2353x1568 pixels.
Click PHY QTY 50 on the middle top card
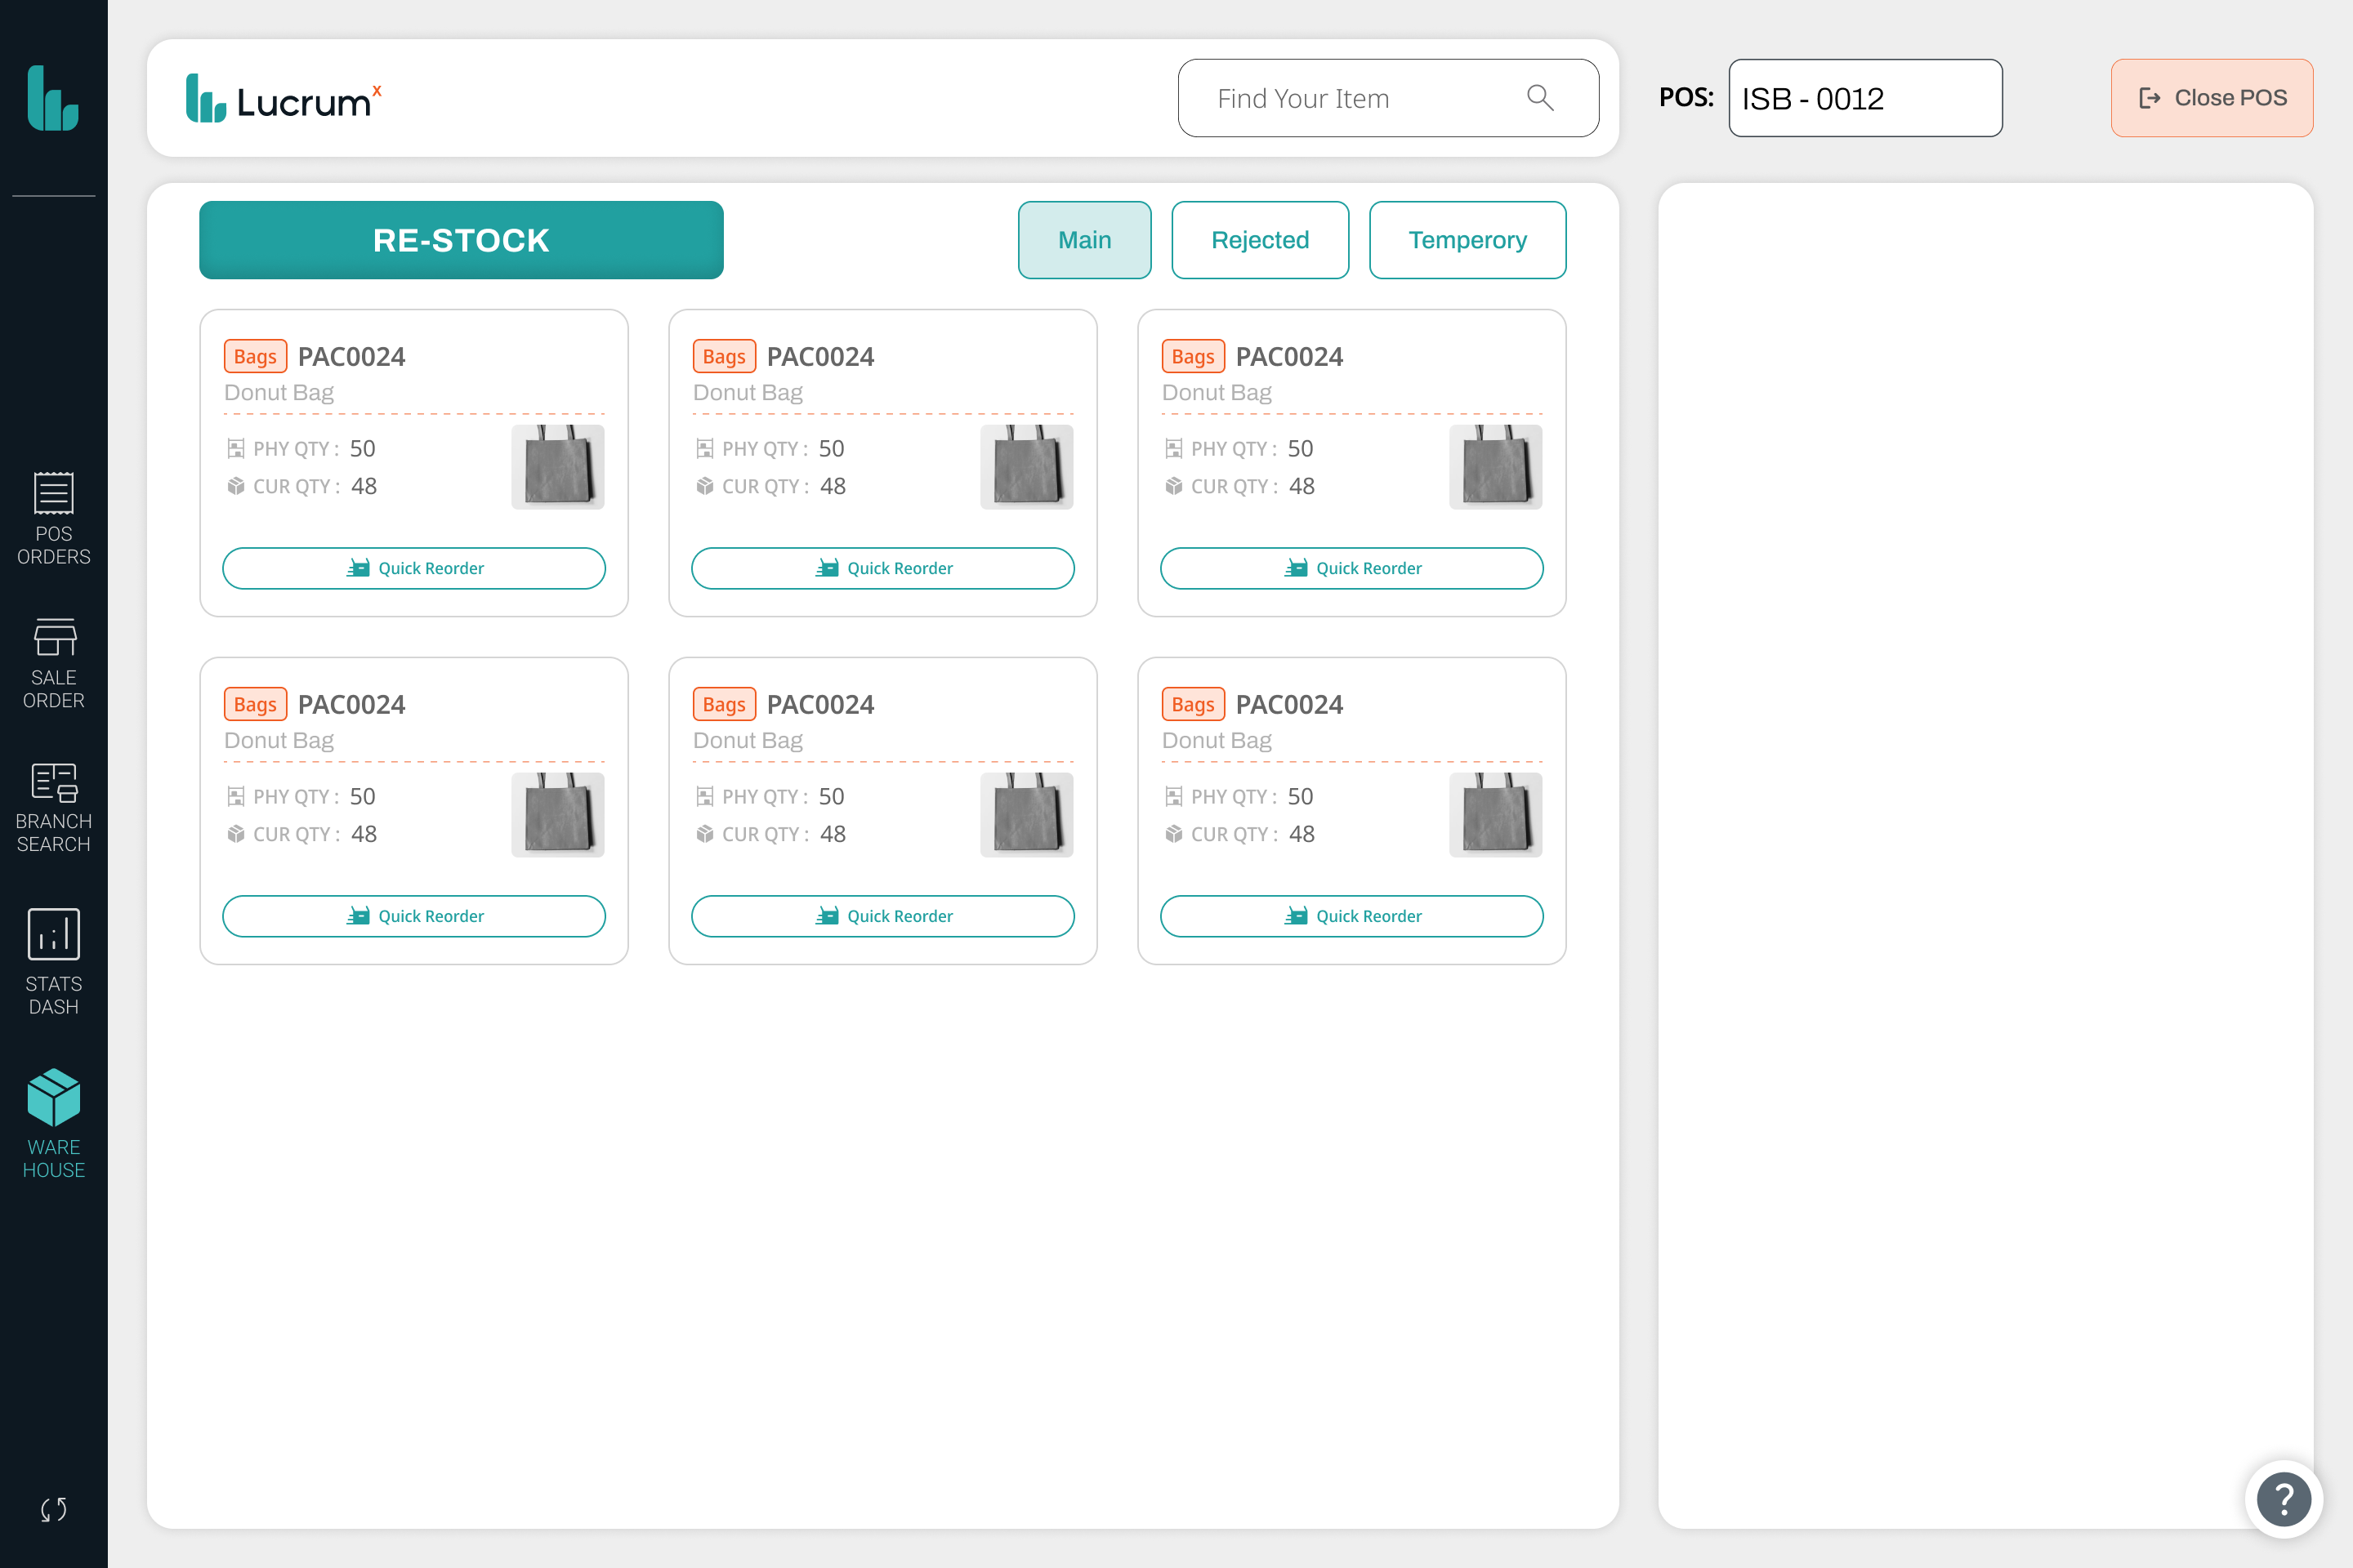(770, 449)
